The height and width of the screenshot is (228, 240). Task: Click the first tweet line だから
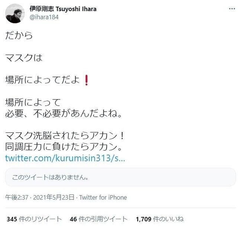pos(19,35)
